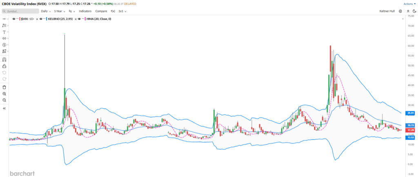Viewport: 418px width, 177px height.
Task: Click the Compare button
Action: click(x=101, y=11)
